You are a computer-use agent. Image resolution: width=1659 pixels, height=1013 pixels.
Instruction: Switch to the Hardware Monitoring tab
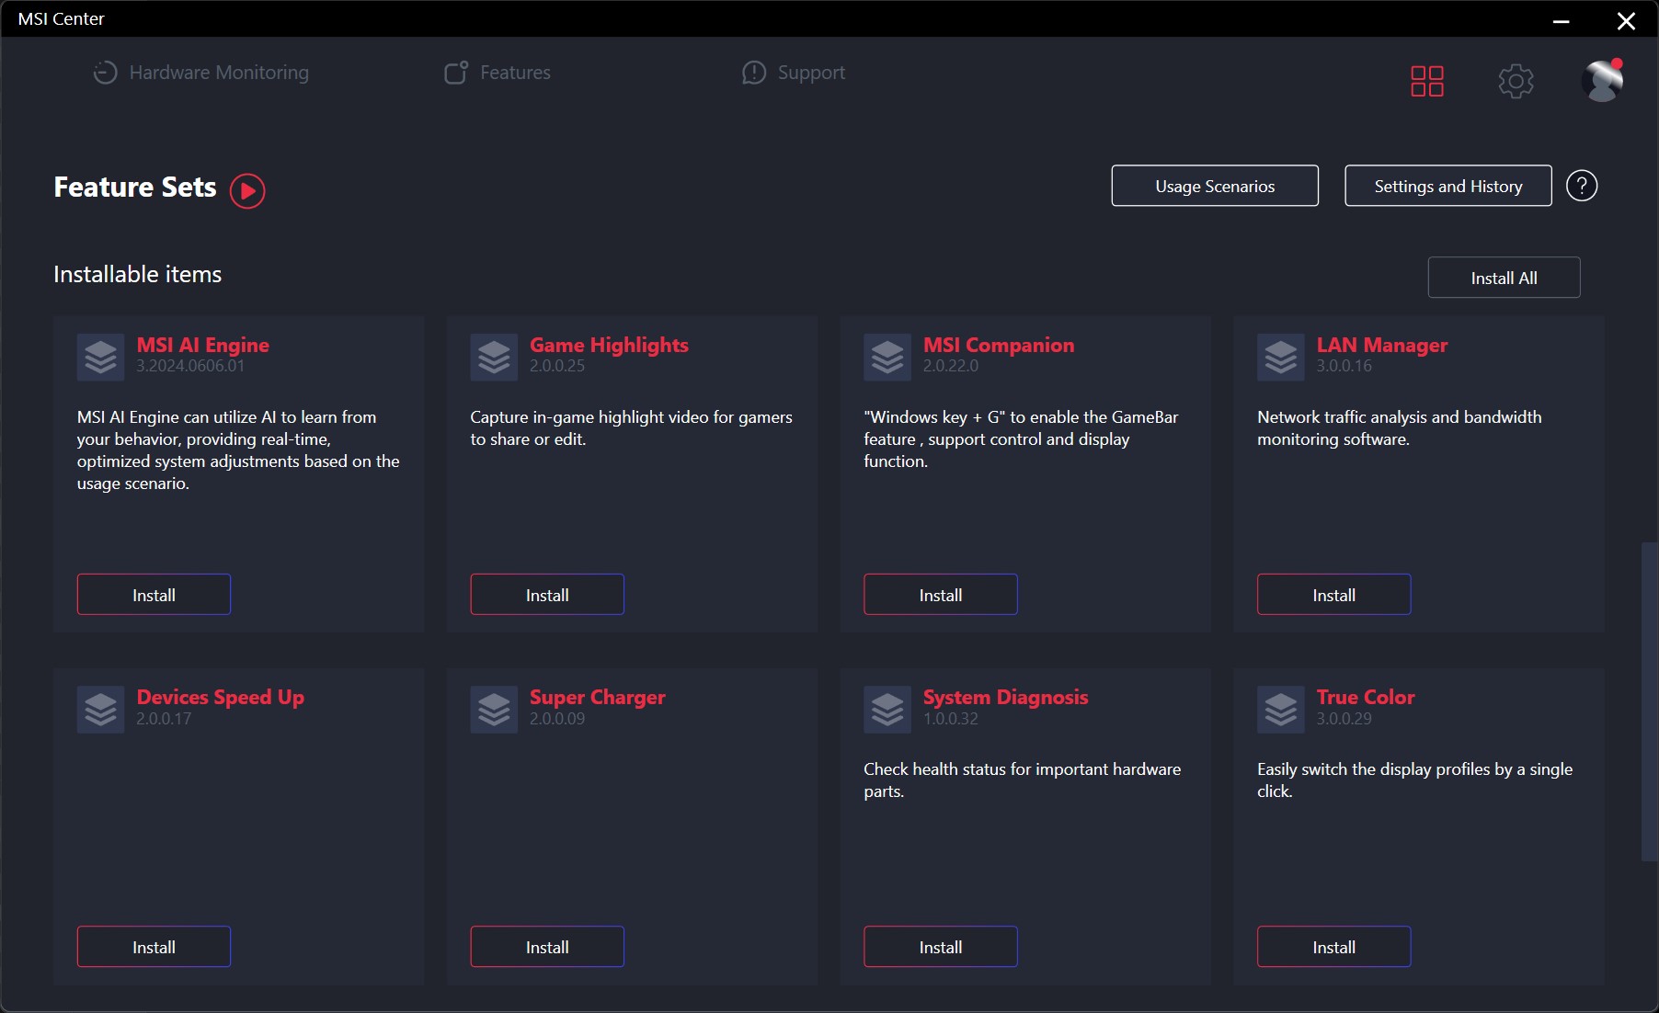[x=201, y=73]
